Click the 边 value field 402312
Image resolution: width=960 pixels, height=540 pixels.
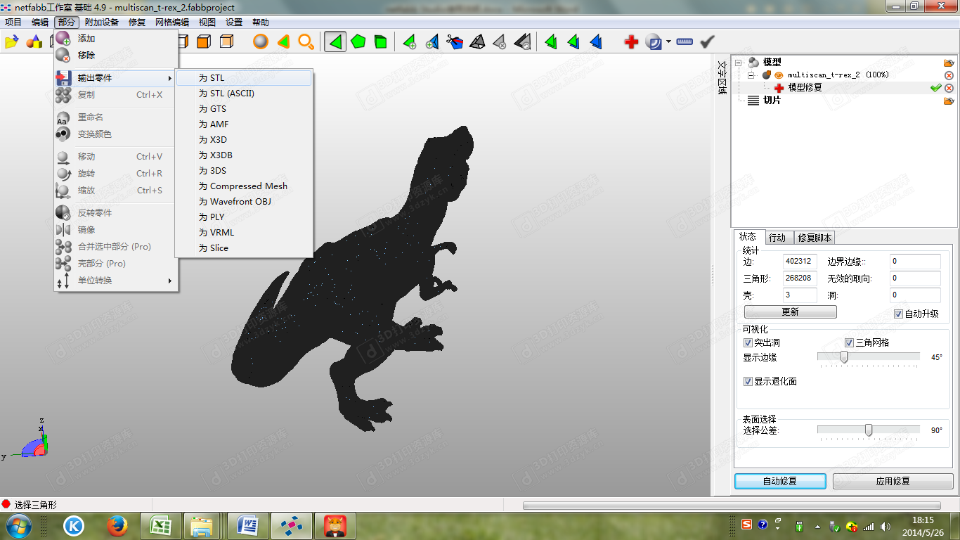pos(800,262)
